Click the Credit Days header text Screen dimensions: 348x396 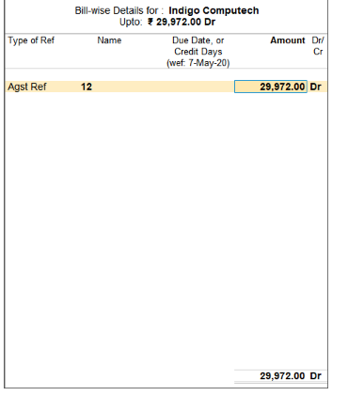(198, 52)
